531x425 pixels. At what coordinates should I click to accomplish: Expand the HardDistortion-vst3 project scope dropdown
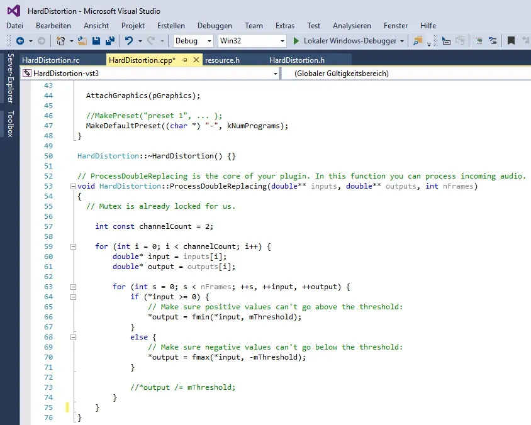point(276,74)
